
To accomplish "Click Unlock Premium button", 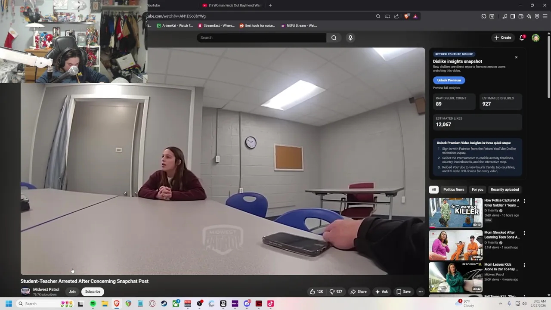I will pos(449,80).
